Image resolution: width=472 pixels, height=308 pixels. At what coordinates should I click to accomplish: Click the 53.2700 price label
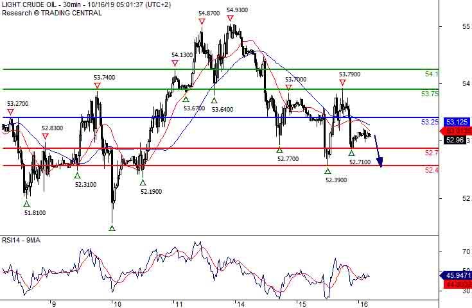18,104
